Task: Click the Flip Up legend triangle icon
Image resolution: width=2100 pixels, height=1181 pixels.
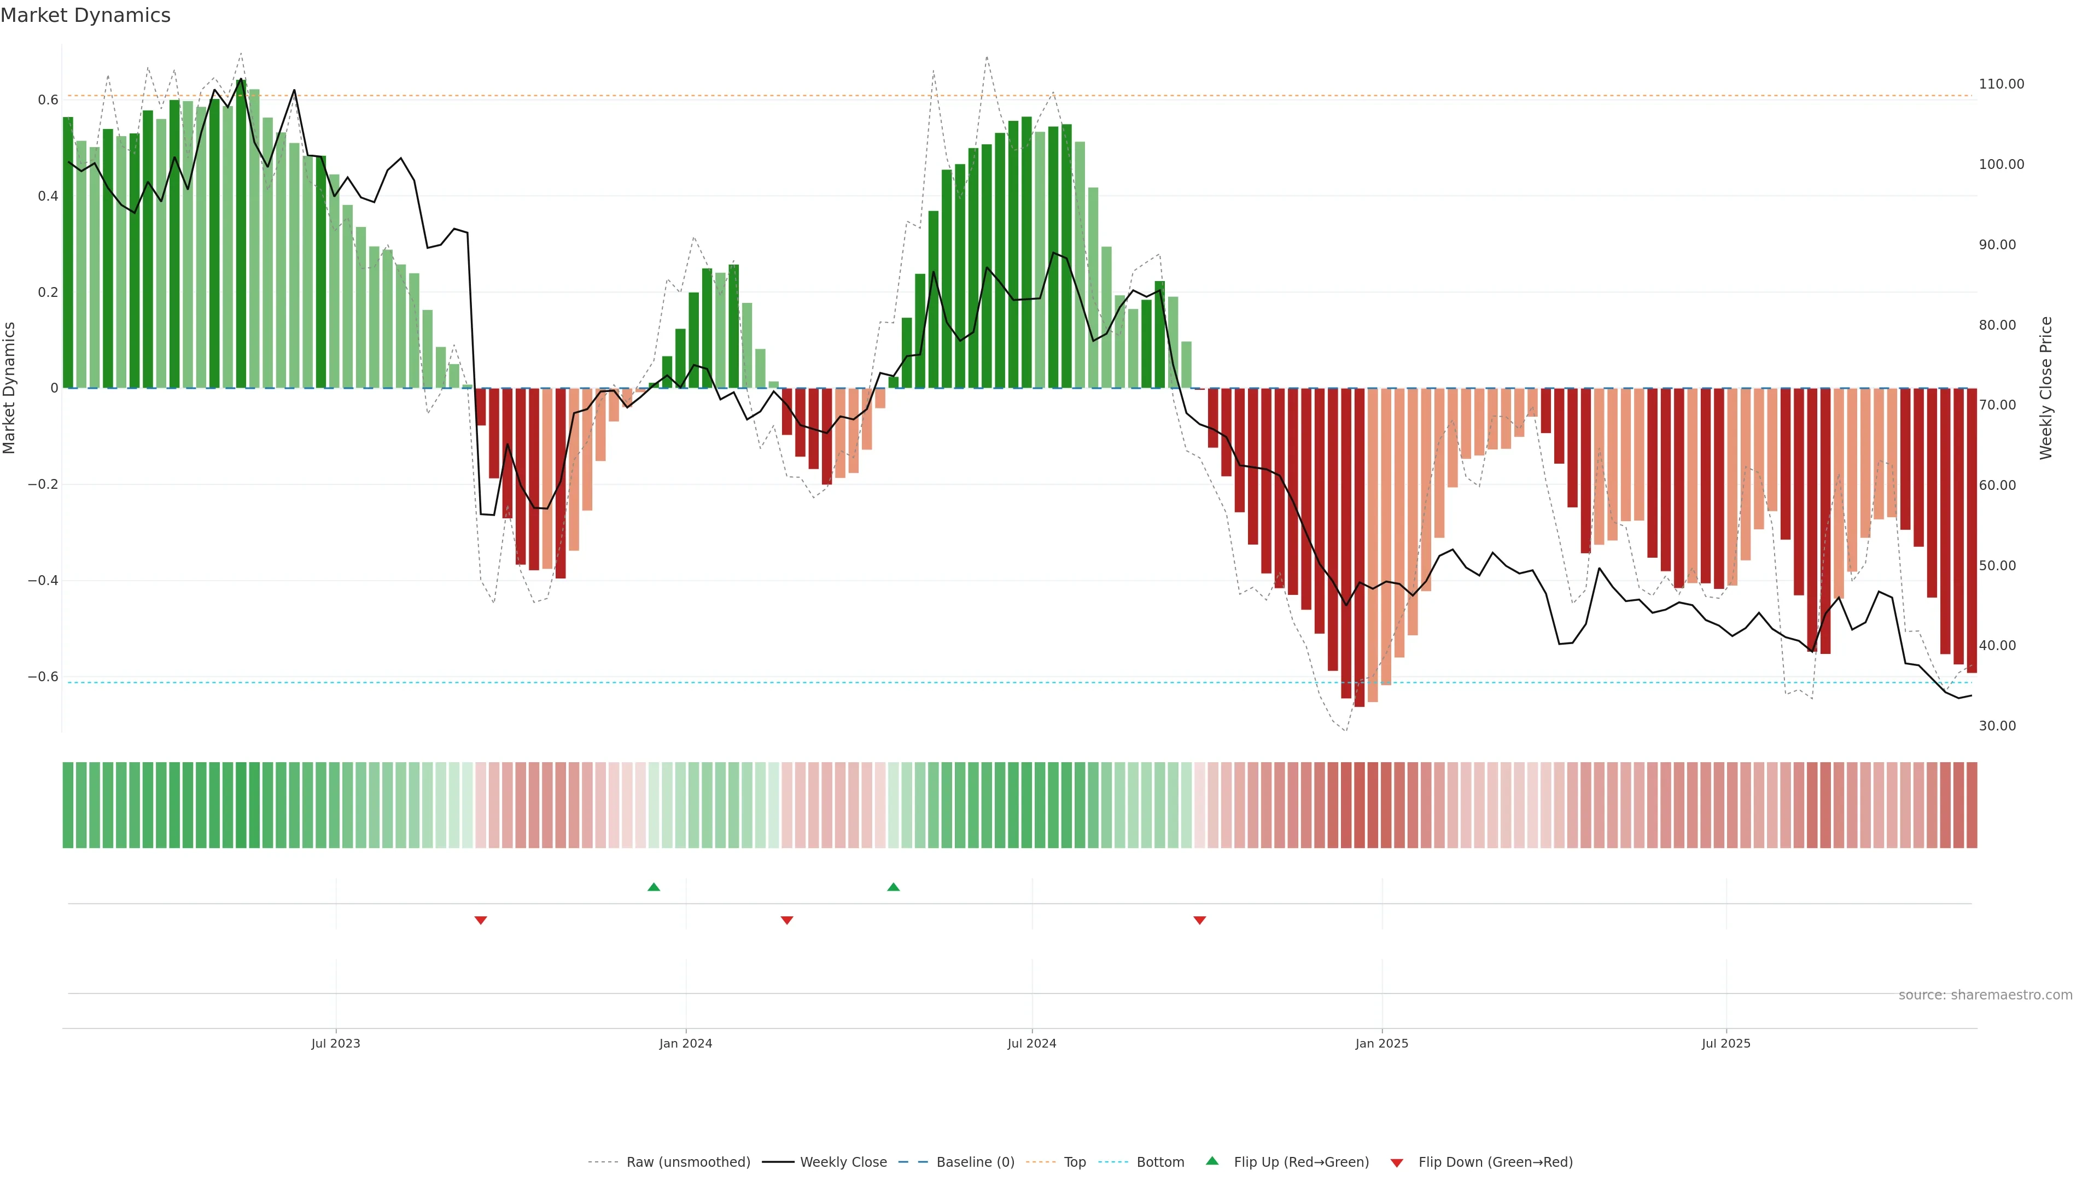Action: pos(1212,1161)
